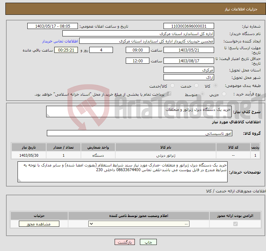Screen dimensions: 266x251
Task: Click the ایجاد کننده درخواست field
Action: [x=147, y=41]
